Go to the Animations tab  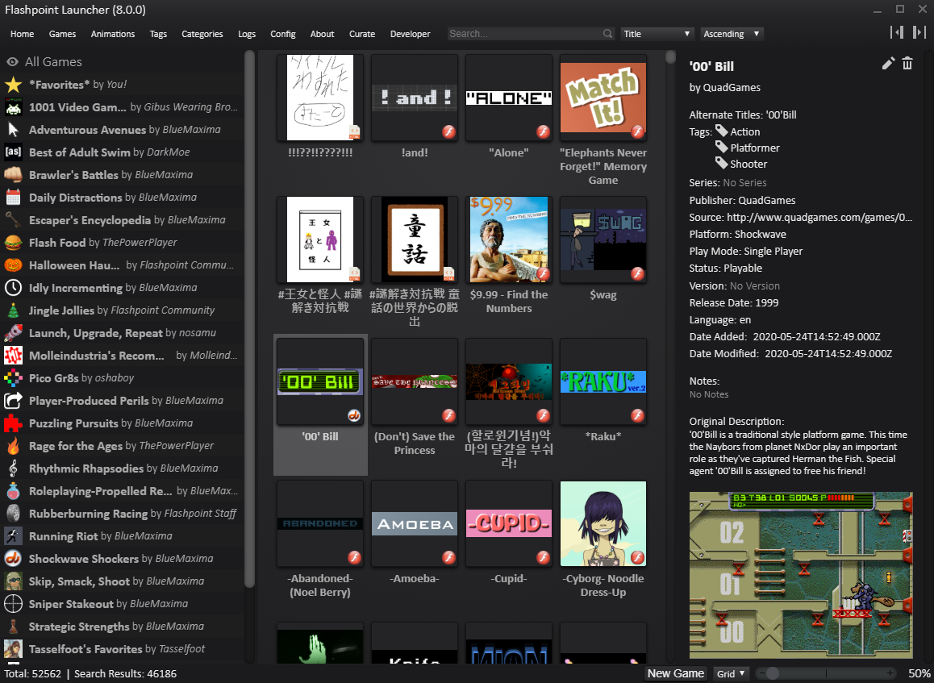[113, 34]
